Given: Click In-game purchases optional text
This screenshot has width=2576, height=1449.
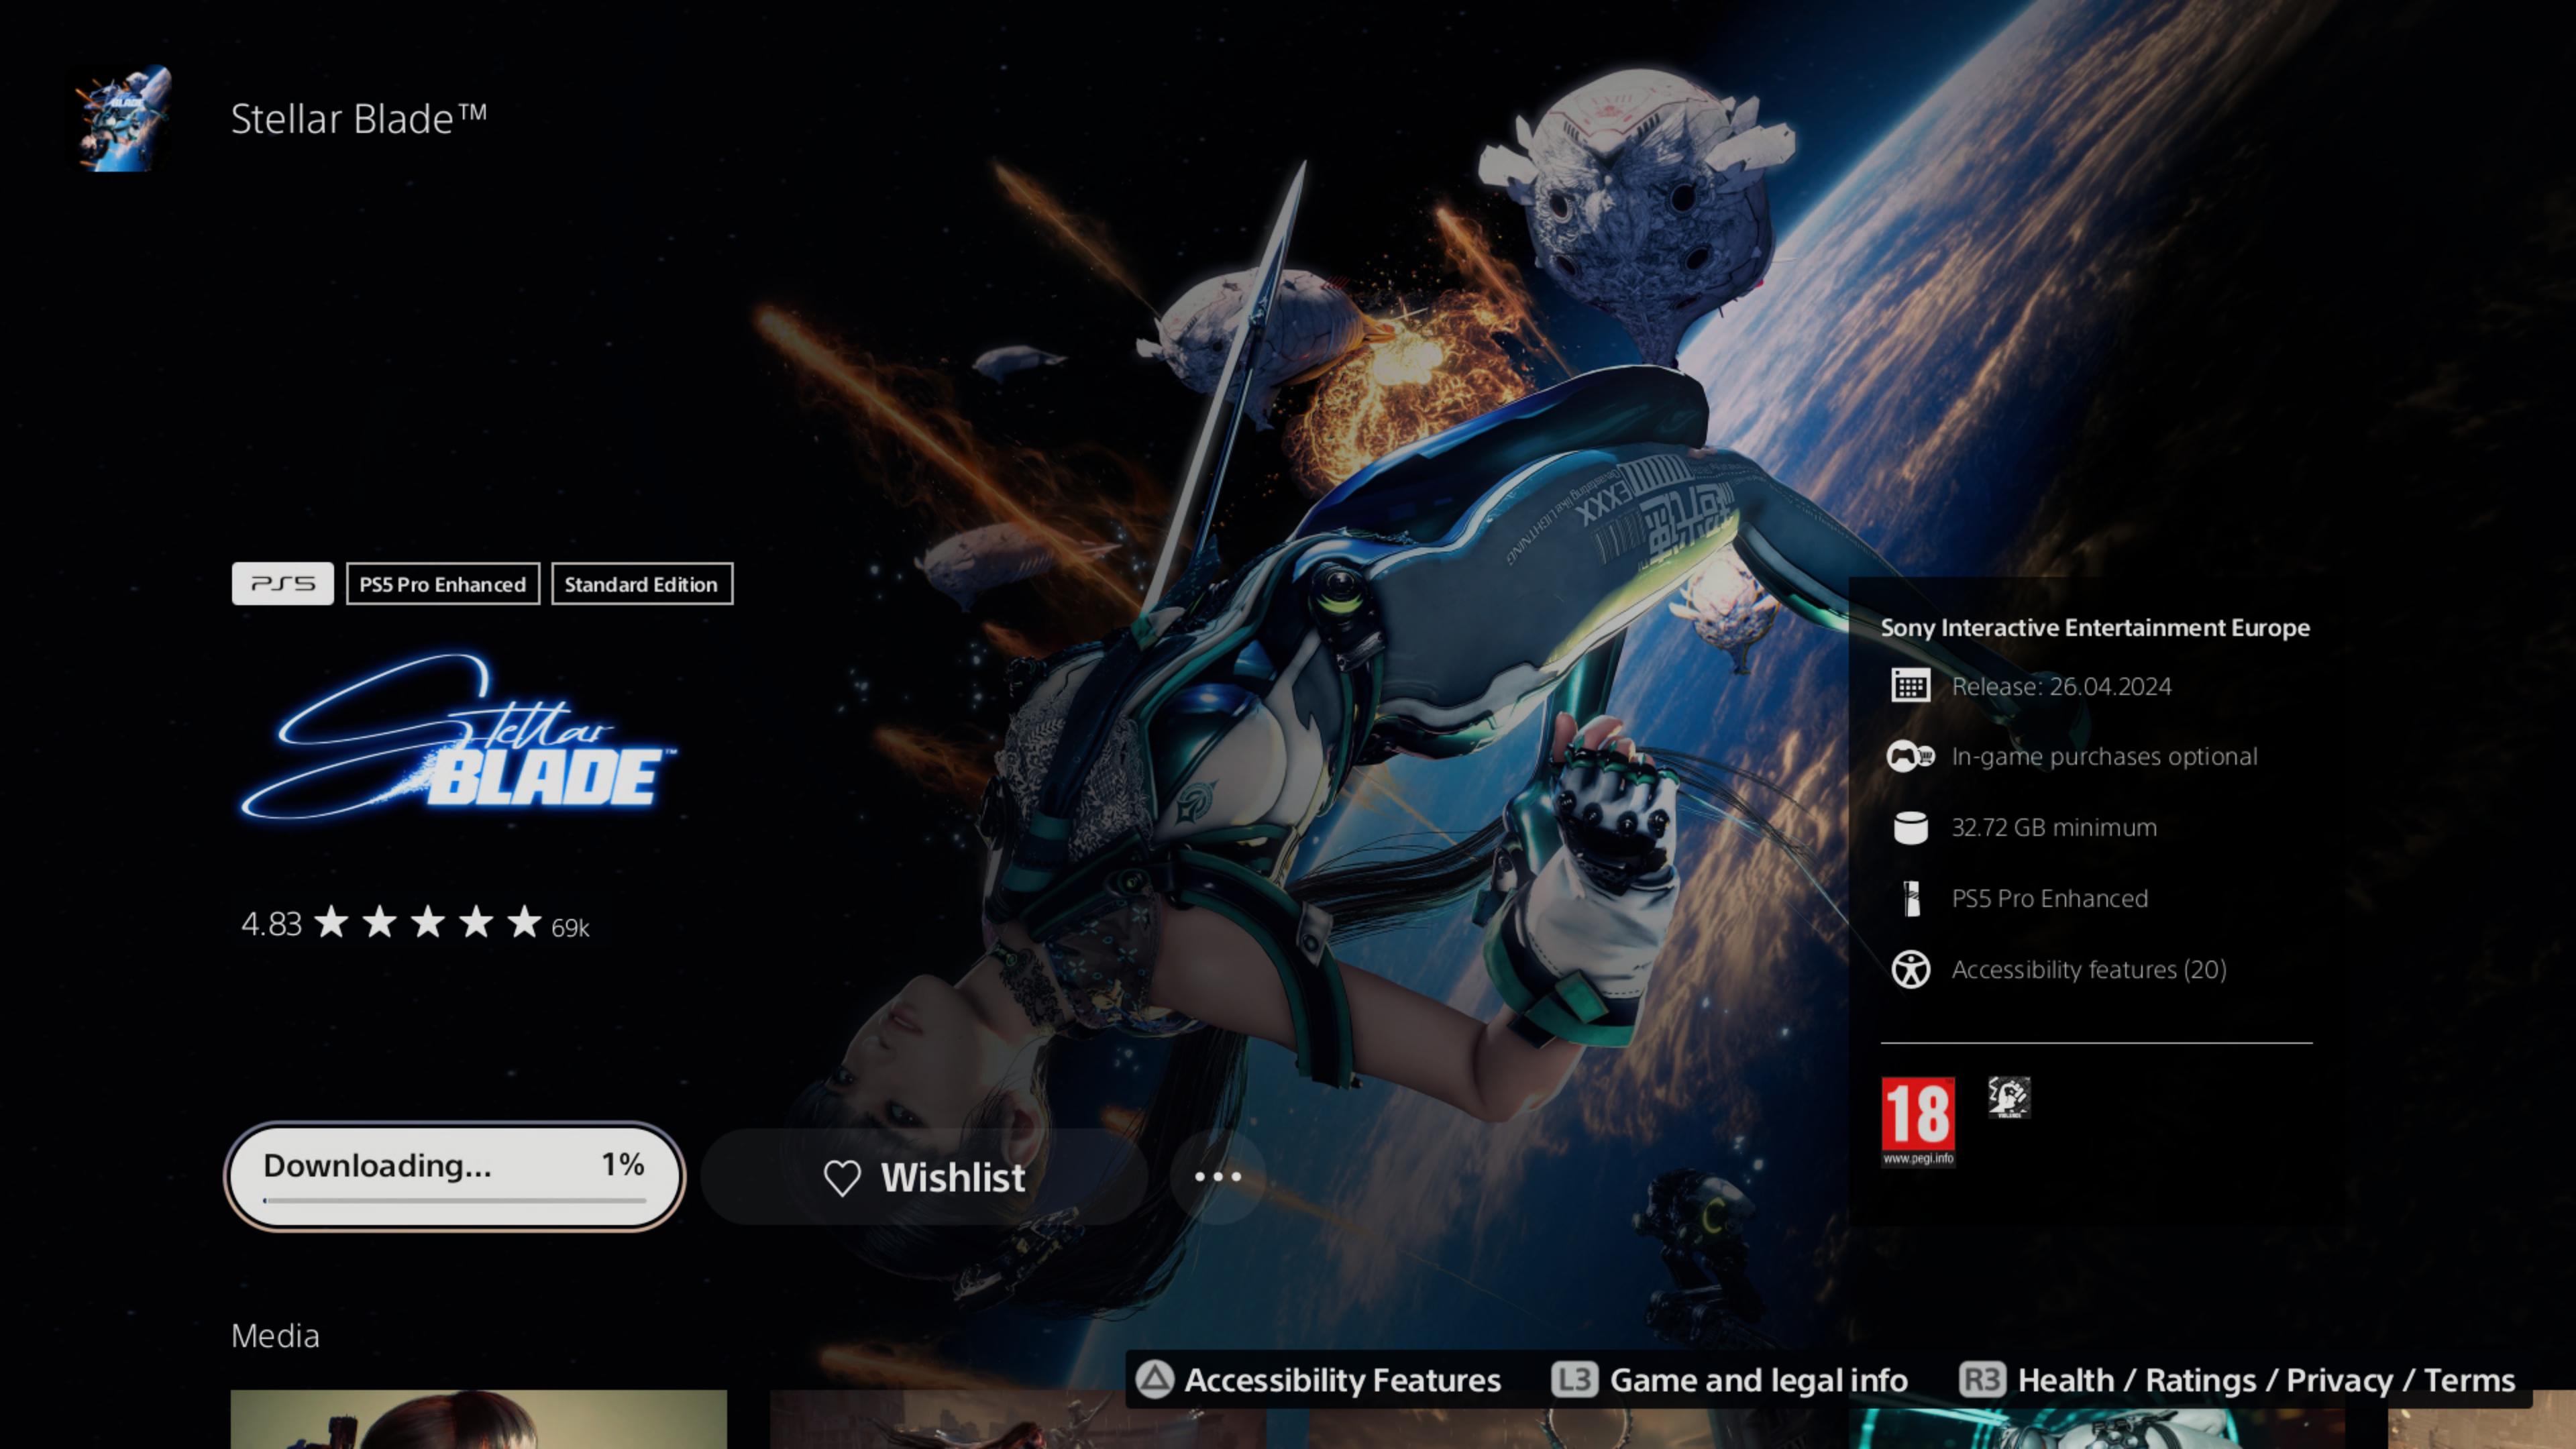Looking at the screenshot, I should (x=2104, y=756).
